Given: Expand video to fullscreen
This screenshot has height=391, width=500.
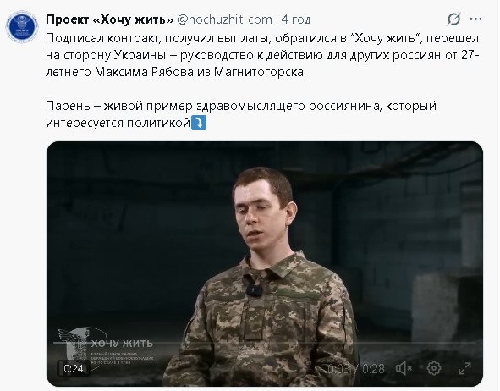Looking at the screenshot, I should pos(464,369).
